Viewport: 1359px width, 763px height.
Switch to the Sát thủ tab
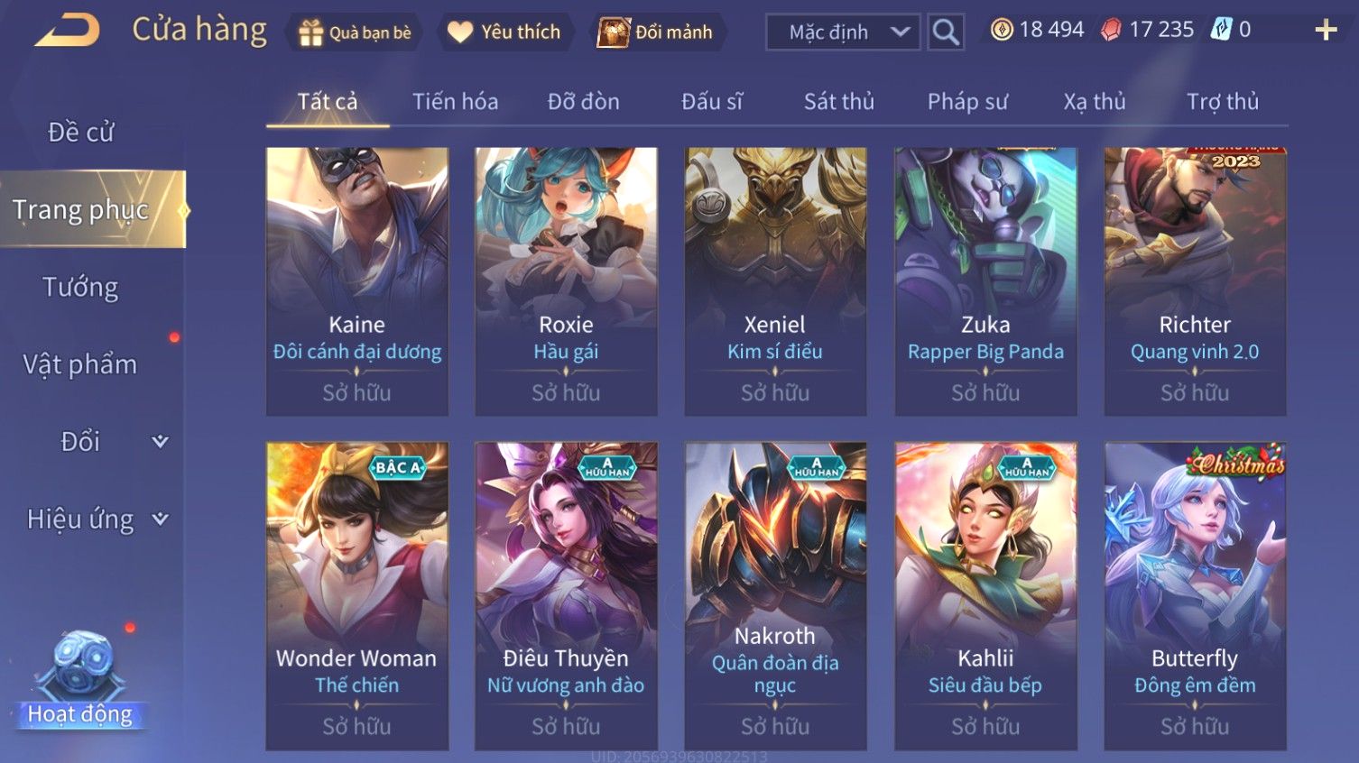coord(839,102)
